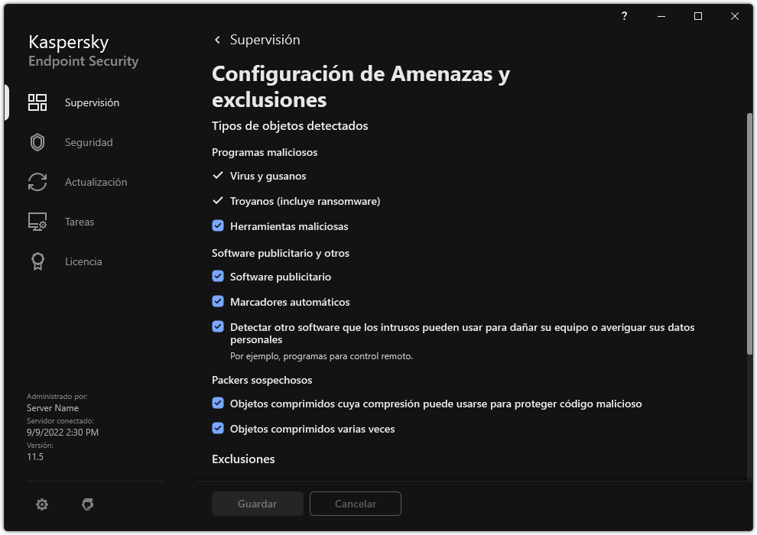
Task: Disable the Herramientas maliciosas checkbox
Action: [218, 226]
